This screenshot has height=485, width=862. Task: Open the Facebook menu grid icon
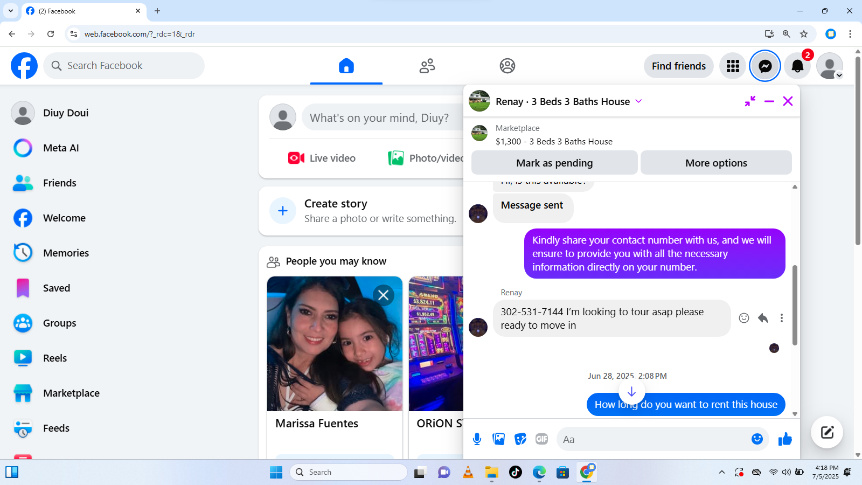click(x=733, y=66)
